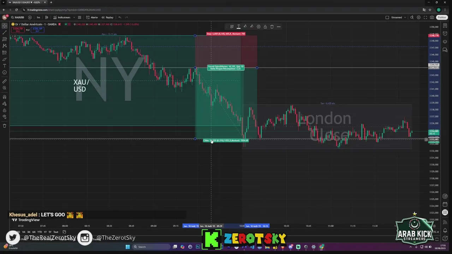Screen dimensions: 452x254
Task: Open chart settings hexagon icon
Action: click(419, 17)
